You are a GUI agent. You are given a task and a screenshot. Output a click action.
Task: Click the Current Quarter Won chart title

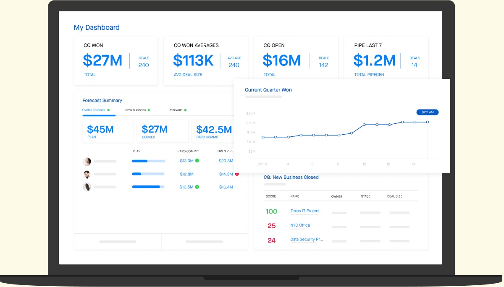click(268, 90)
